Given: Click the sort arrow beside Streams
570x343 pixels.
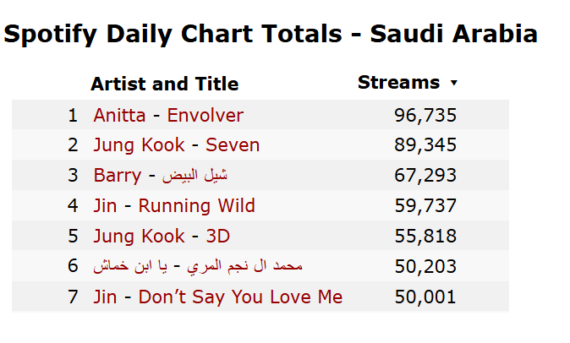Looking at the screenshot, I should [x=453, y=83].
